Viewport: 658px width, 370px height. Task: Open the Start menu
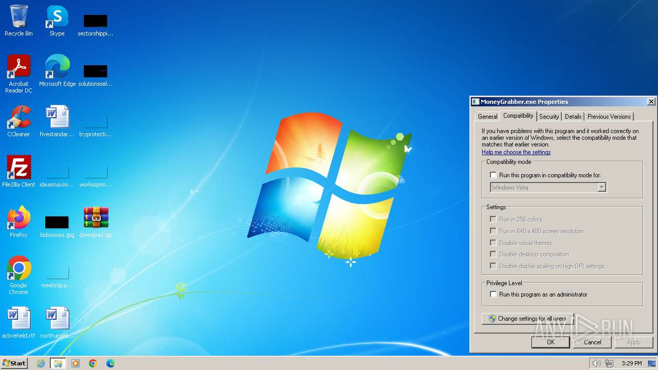(14, 363)
